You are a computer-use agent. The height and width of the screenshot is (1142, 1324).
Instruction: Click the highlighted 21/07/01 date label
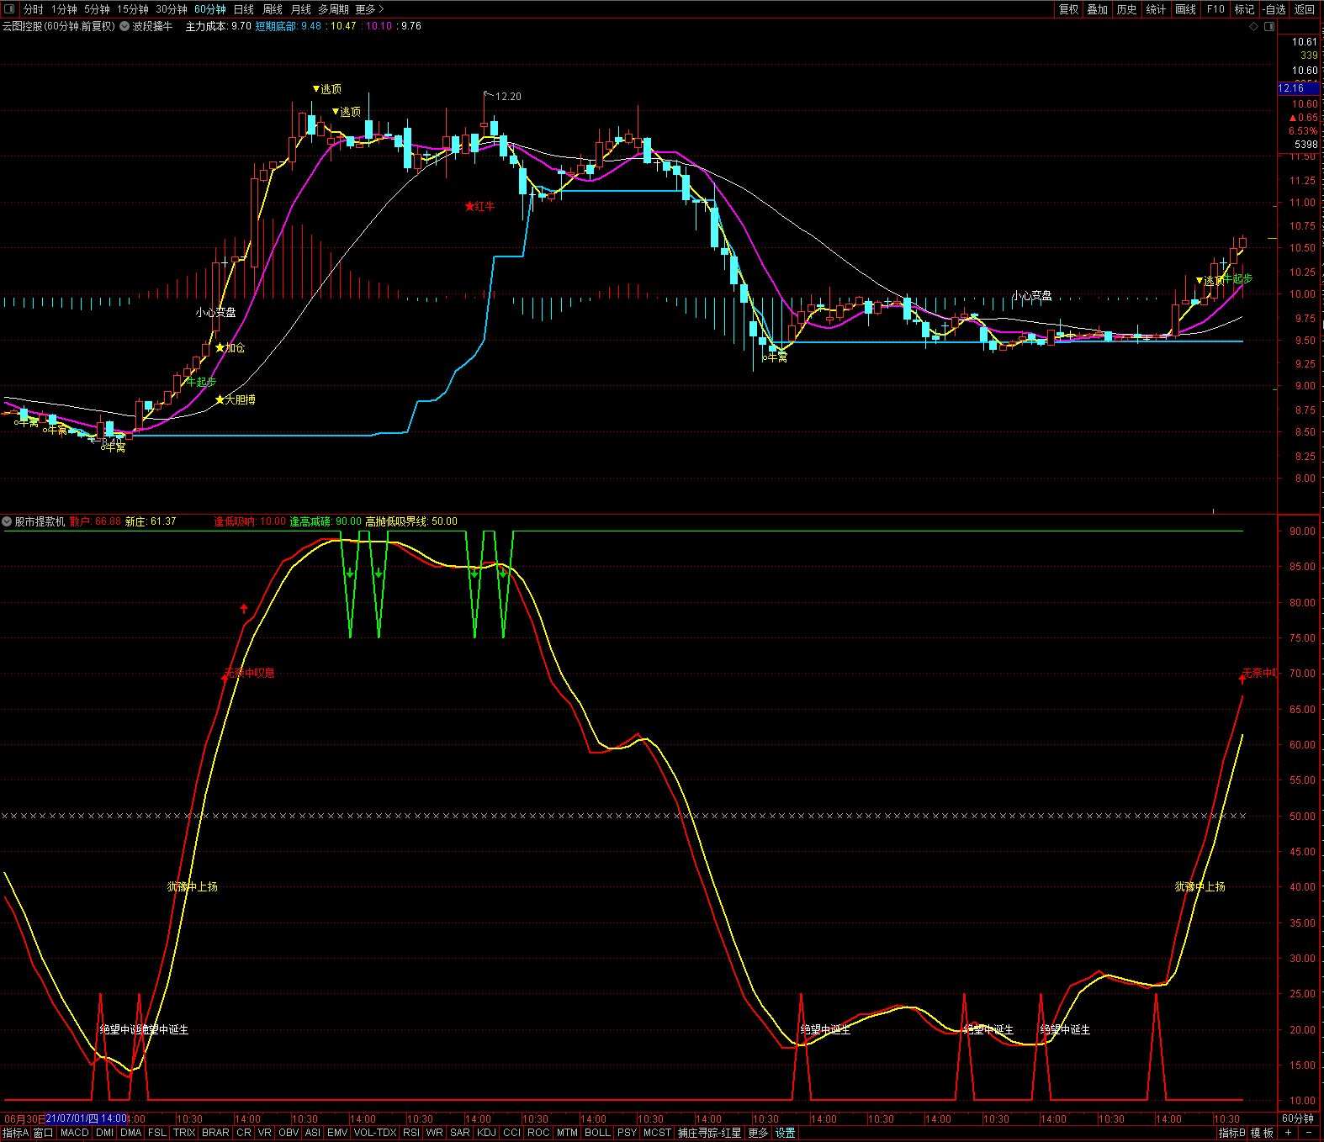coord(86,1118)
